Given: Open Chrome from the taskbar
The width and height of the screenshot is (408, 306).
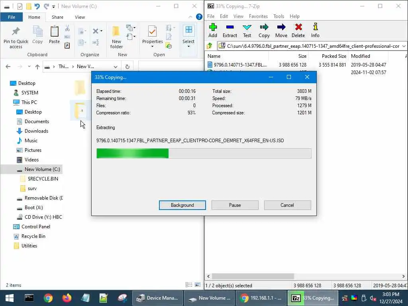Looking at the screenshot, I should pyautogui.click(x=48, y=298).
